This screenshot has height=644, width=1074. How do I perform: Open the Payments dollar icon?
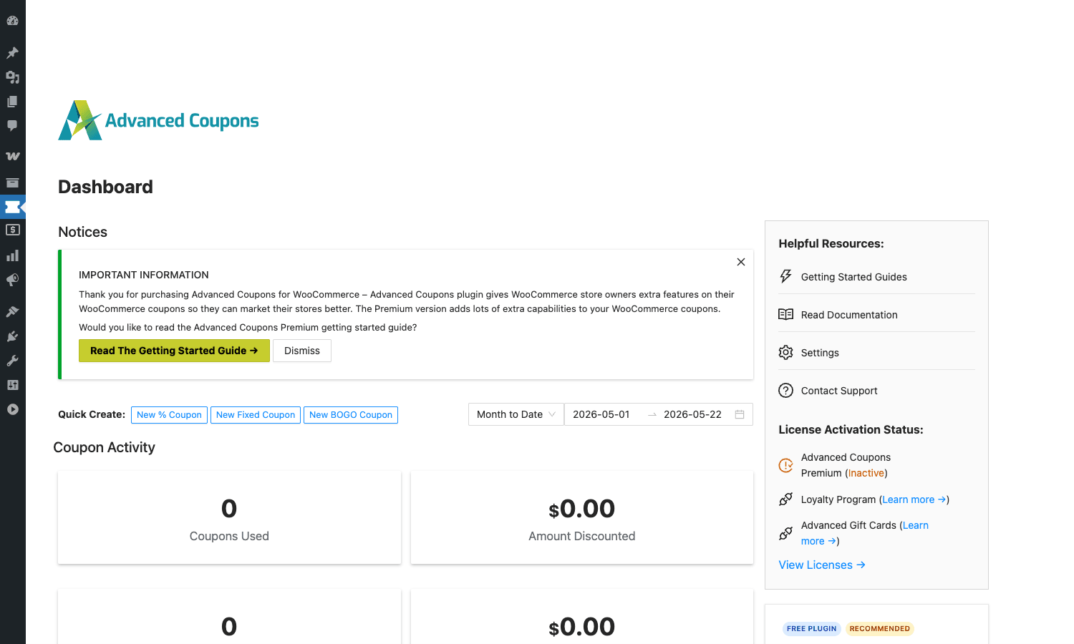coord(12,230)
